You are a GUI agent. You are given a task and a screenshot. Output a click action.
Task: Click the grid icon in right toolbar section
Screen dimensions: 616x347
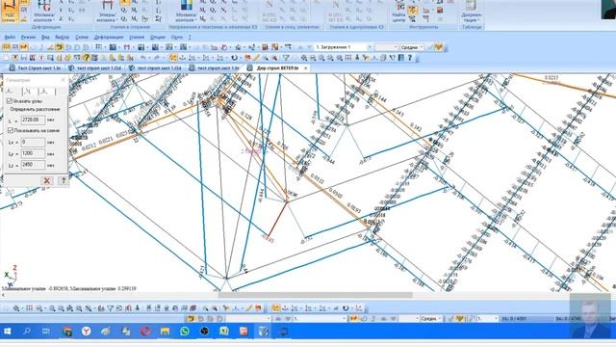(x=348, y=58)
